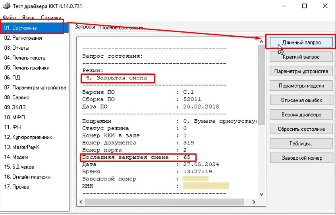The height and width of the screenshot is (215, 336).
Task: Click the time value 13:27:19
Action: (197, 172)
